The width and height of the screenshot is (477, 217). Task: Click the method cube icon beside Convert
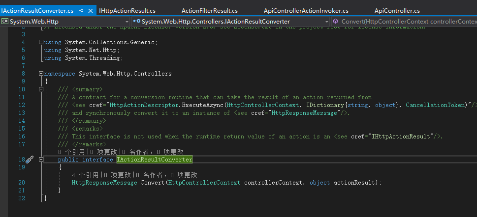click(x=336, y=21)
